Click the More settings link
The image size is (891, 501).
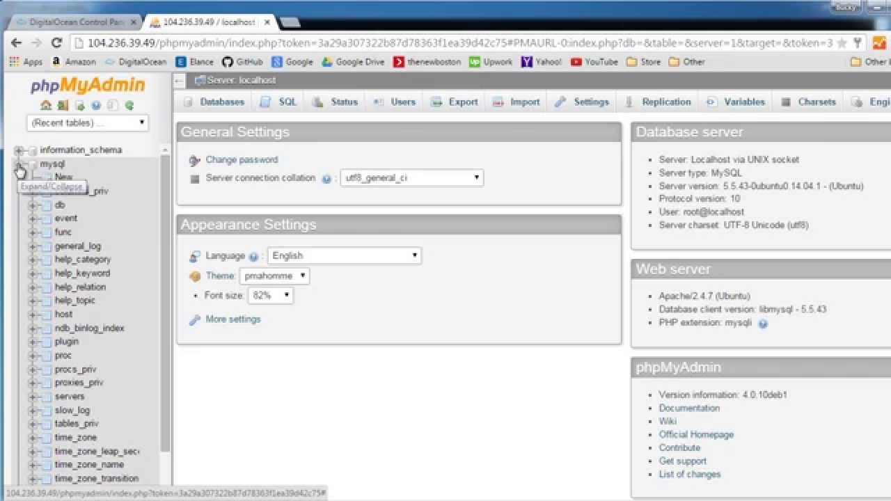click(x=233, y=319)
